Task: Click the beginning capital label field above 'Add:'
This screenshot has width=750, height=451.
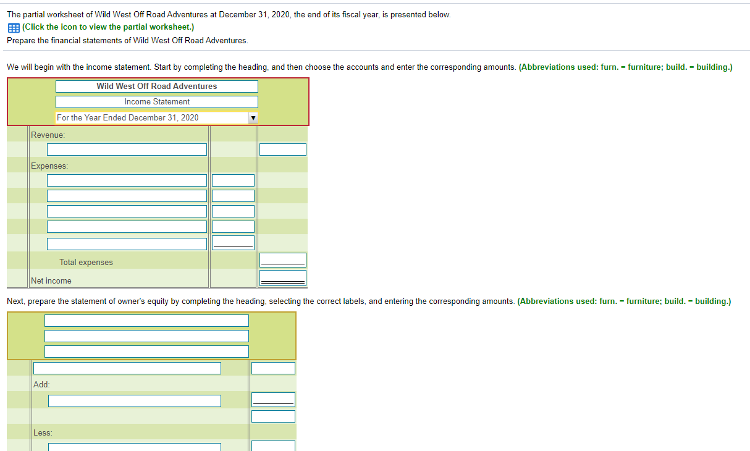Action: tap(127, 368)
